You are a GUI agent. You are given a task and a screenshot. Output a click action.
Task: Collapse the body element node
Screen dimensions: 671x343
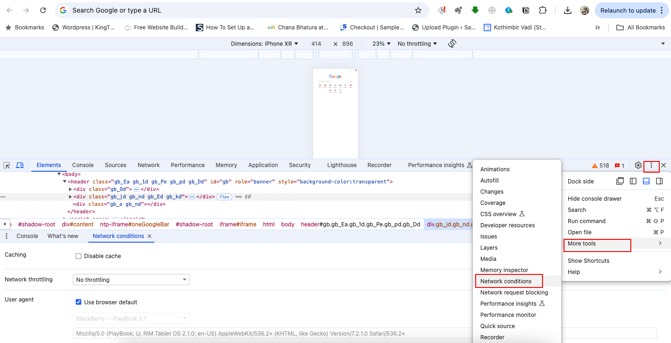click(x=59, y=174)
